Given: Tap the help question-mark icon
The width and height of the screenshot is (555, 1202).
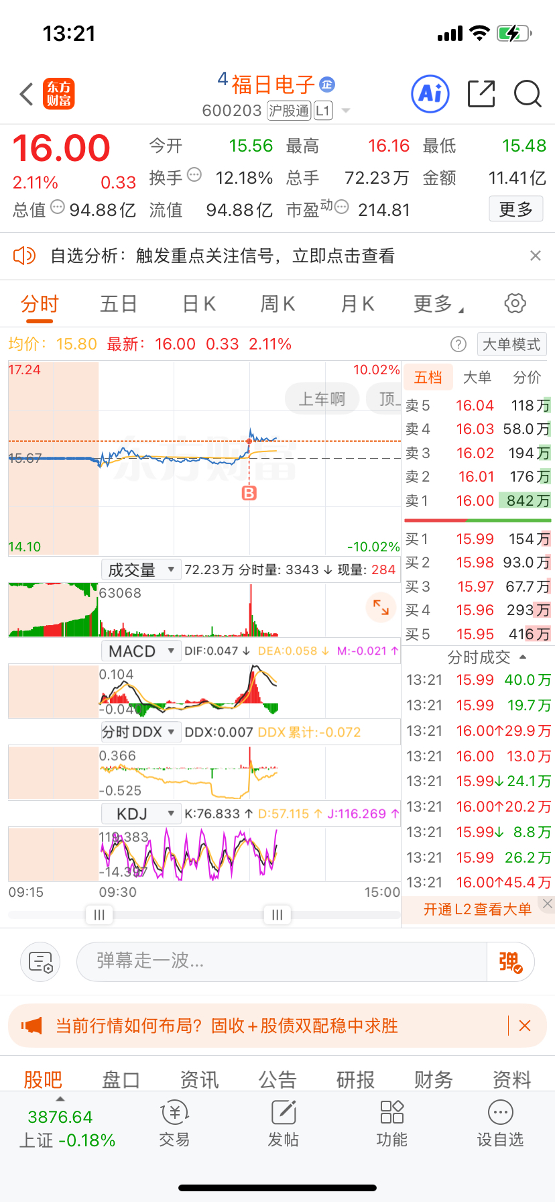Looking at the screenshot, I should pos(458,344).
